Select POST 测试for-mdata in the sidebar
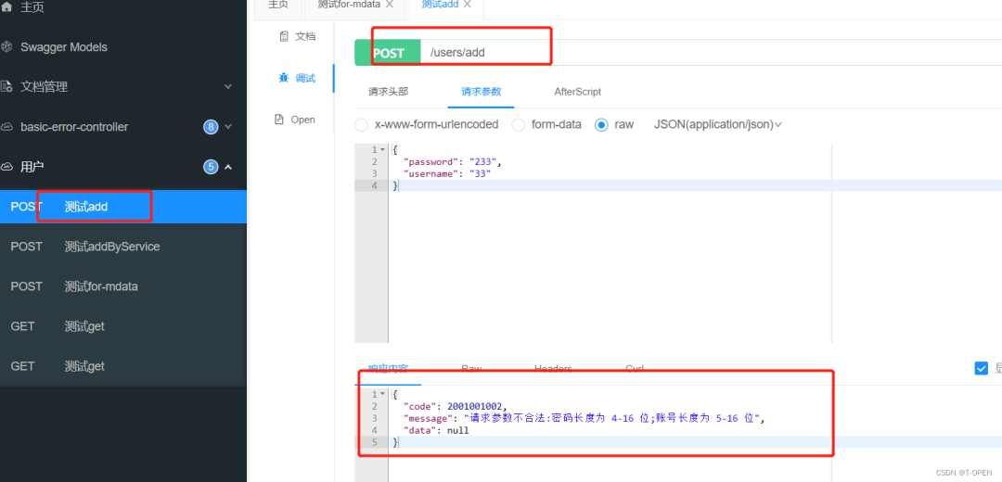This screenshot has height=482, width=1002. click(x=123, y=286)
